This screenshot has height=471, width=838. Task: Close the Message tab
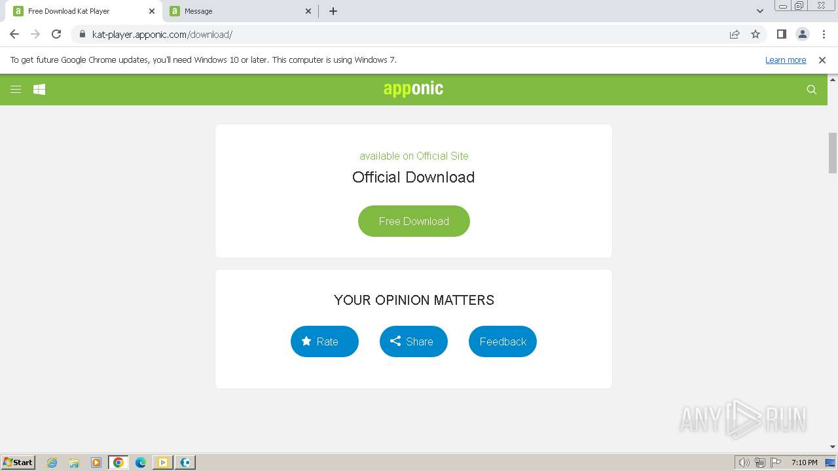click(x=308, y=11)
